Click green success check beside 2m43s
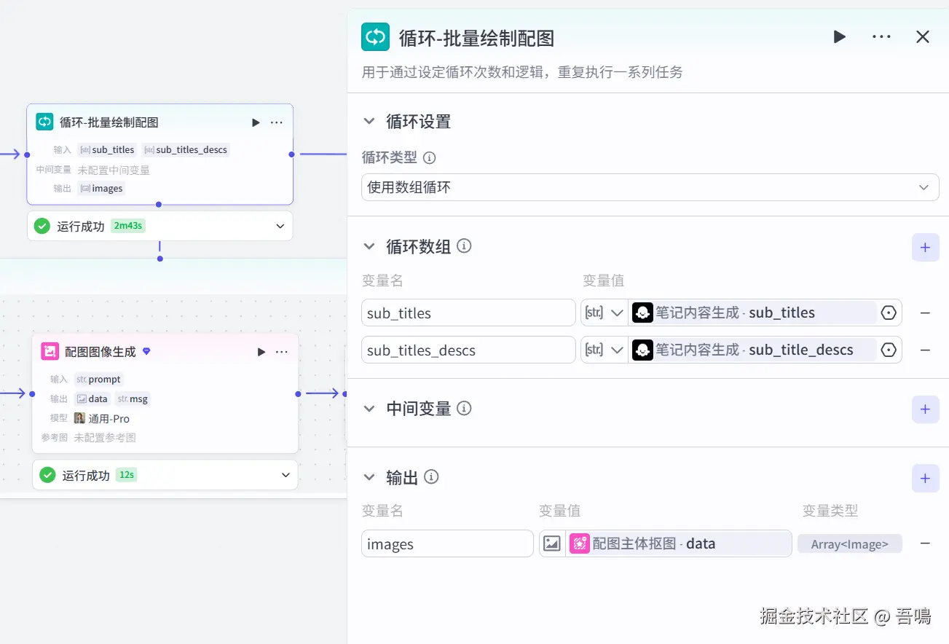 point(42,227)
